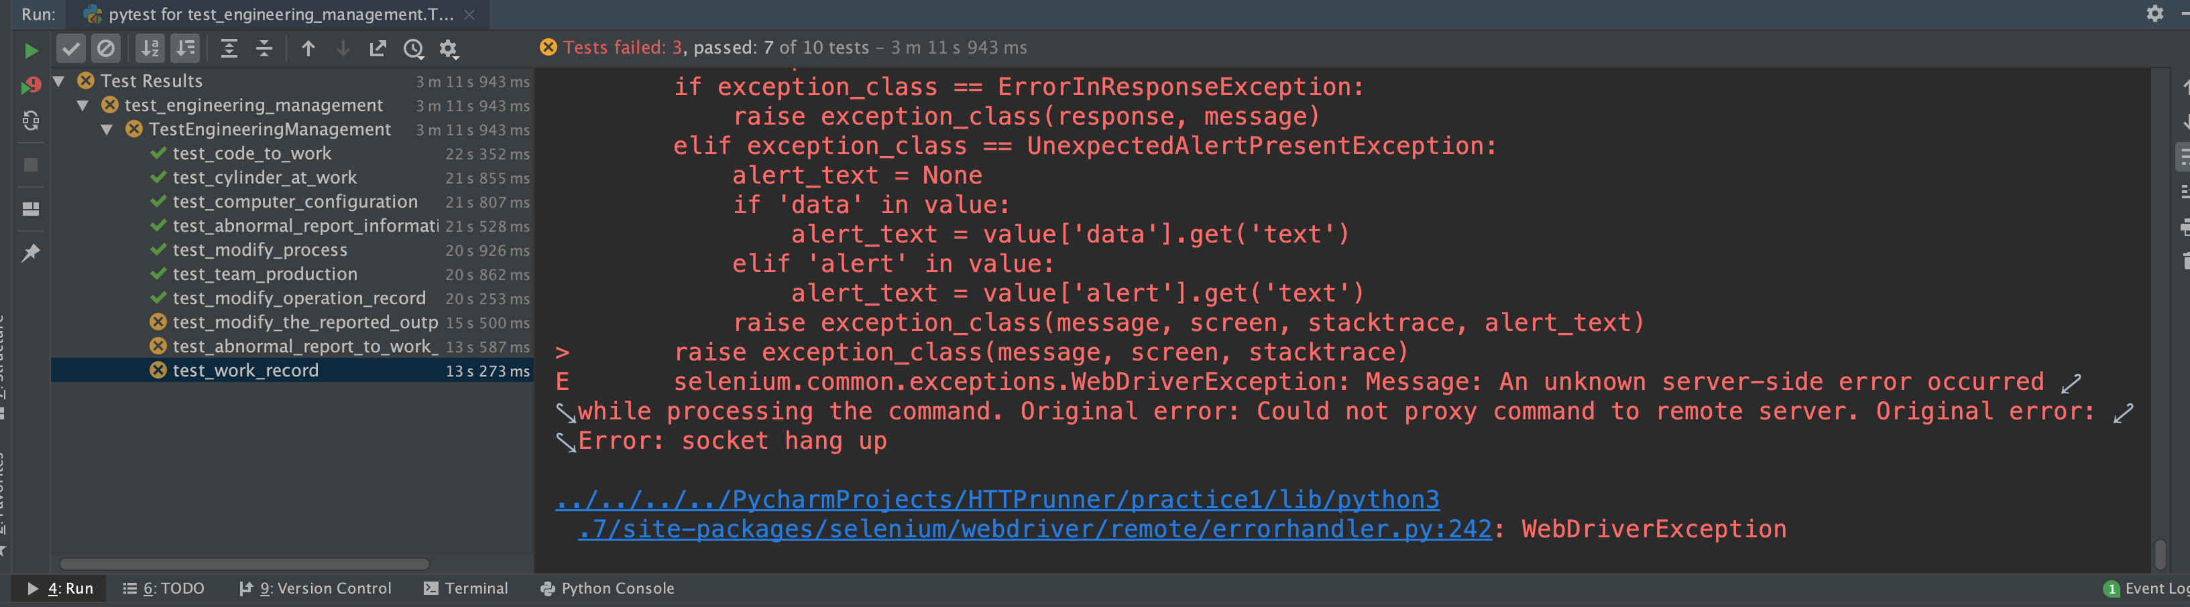The image size is (2190, 607).
Task: Collapse test_engineering_management tree node
Action: pos(82,105)
